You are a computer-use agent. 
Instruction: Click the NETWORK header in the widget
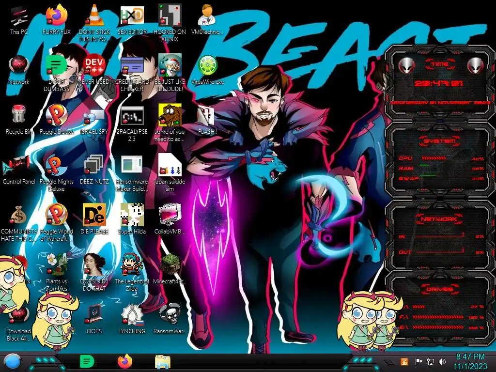439,219
